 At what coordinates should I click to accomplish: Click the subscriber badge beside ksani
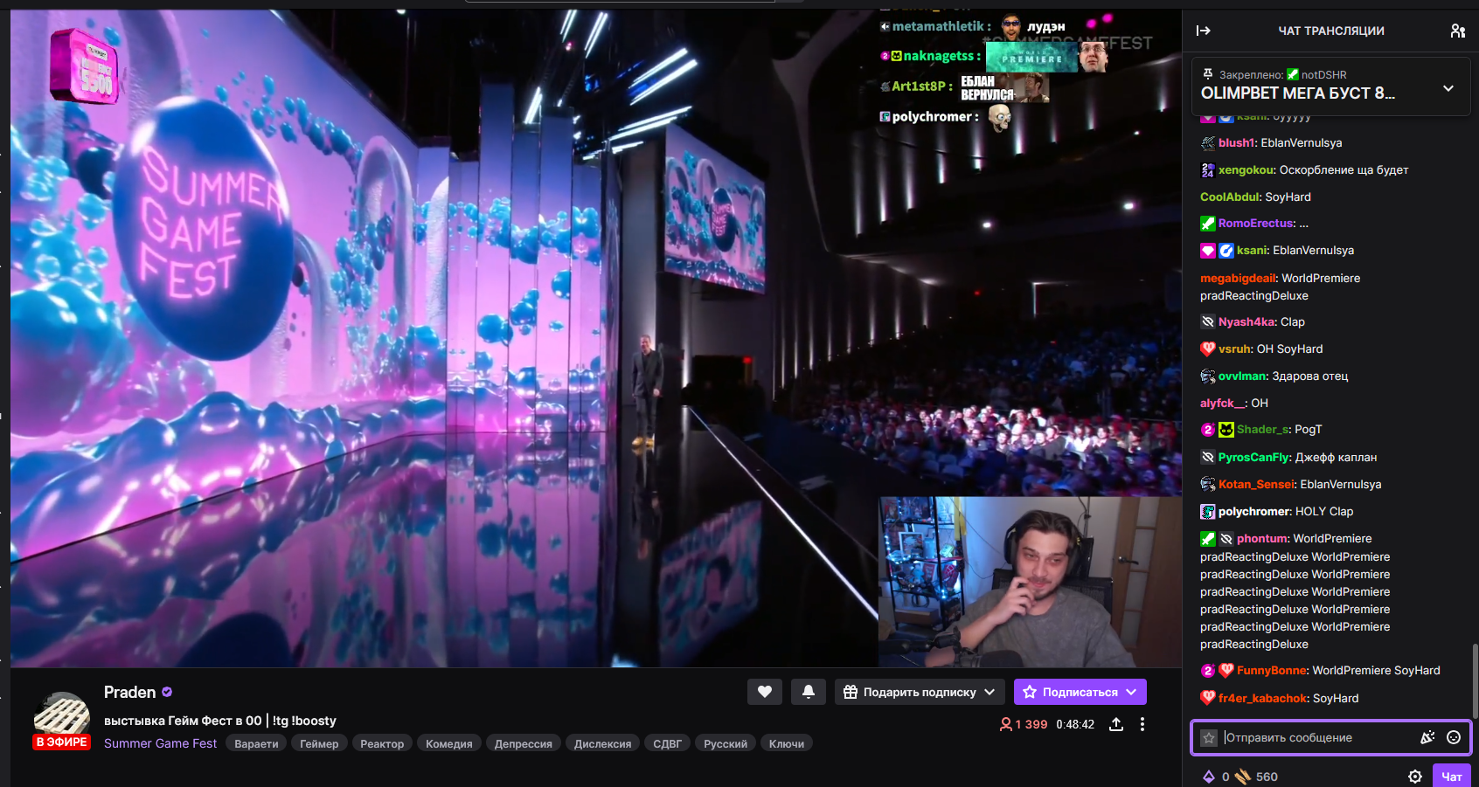[x=1208, y=251]
